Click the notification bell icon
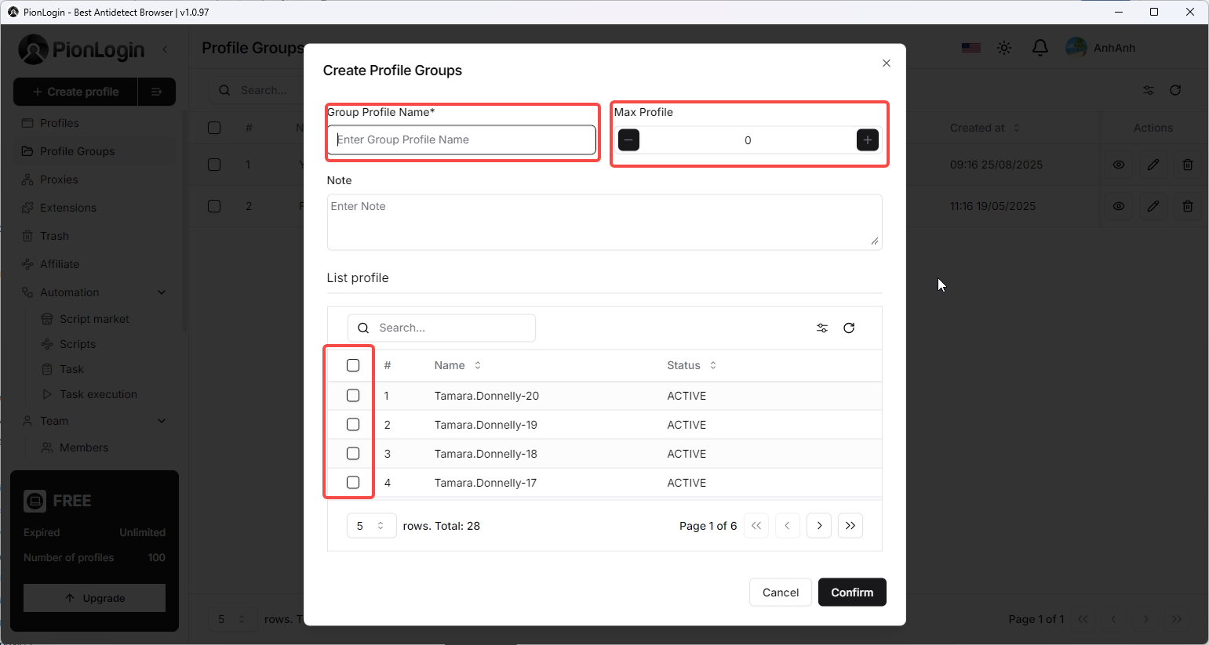This screenshot has height=645, width=1209. (1040, 48)
